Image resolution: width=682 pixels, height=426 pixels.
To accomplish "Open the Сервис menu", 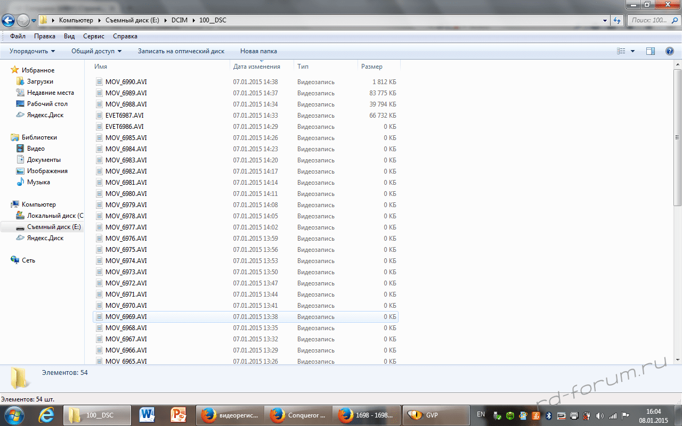I will pos(94,36).
